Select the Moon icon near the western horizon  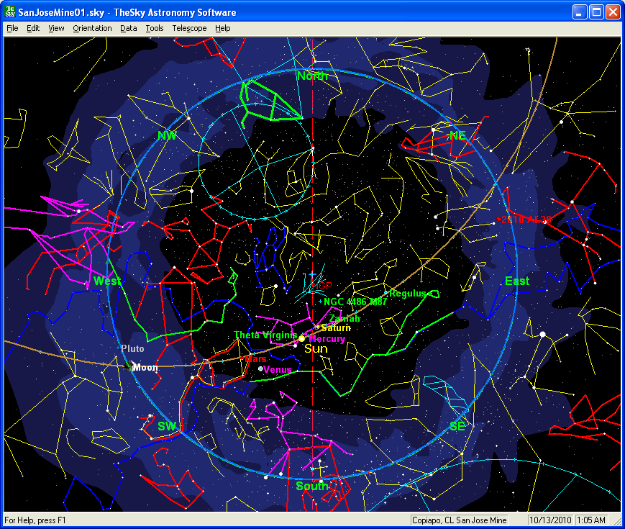pyautogui.click(x=129, y=367)
